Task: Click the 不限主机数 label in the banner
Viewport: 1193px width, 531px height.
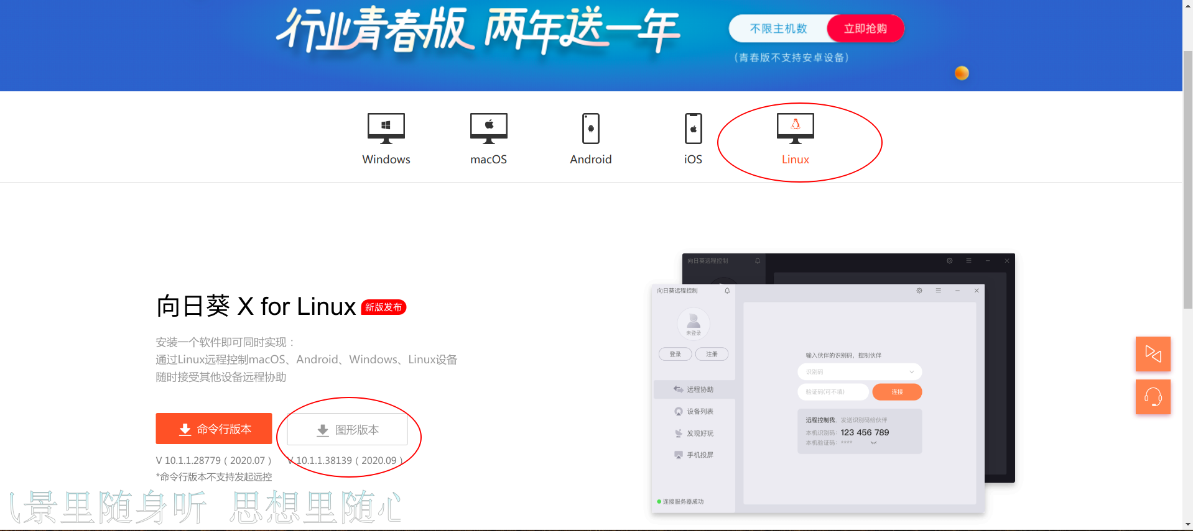Action: pyautogui.click(x=778, y=29)
